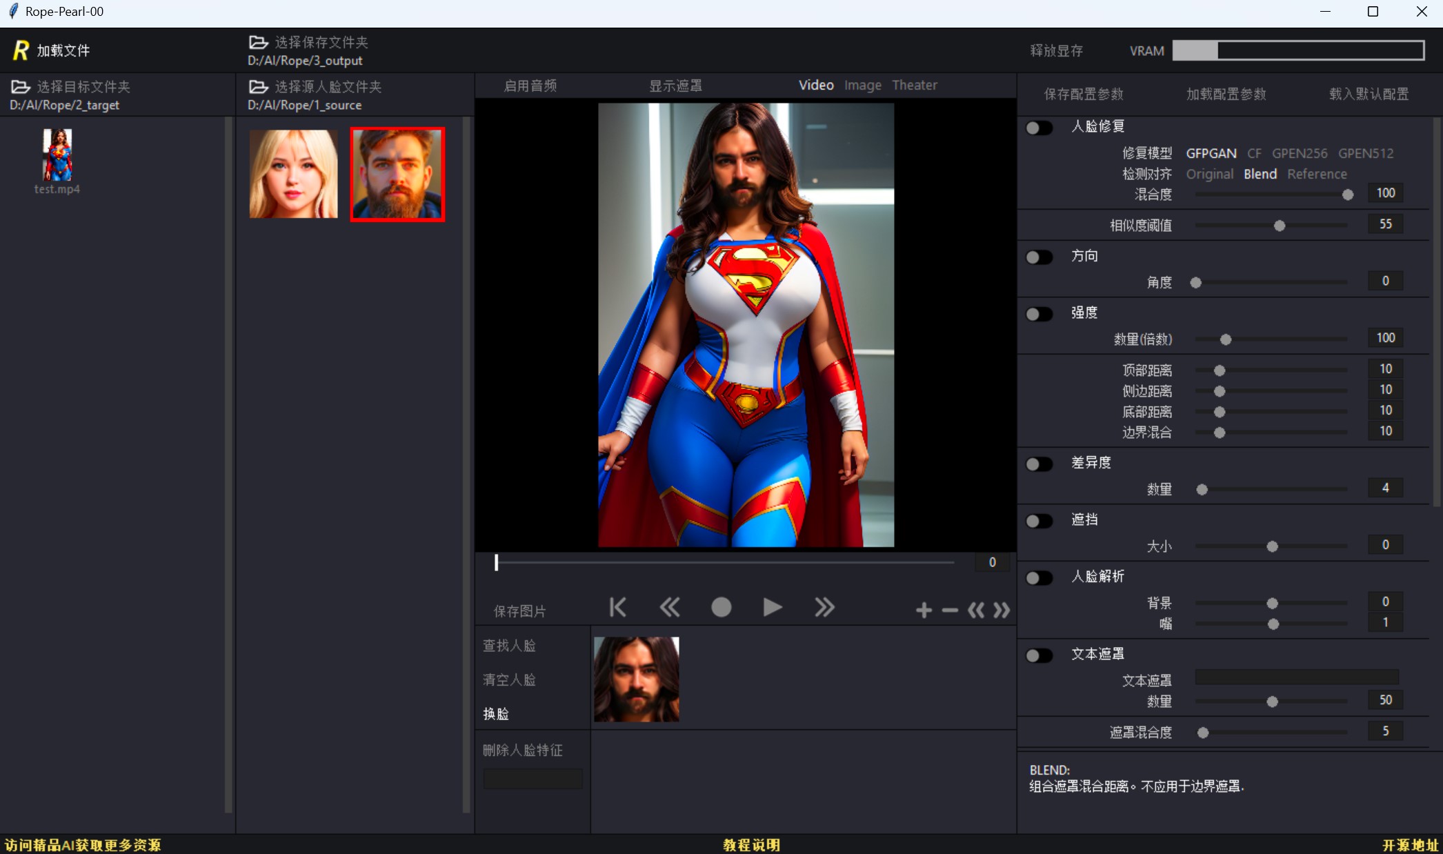
Task: Click the settings panel vertical scrollbar
Action: point(1437,312)
